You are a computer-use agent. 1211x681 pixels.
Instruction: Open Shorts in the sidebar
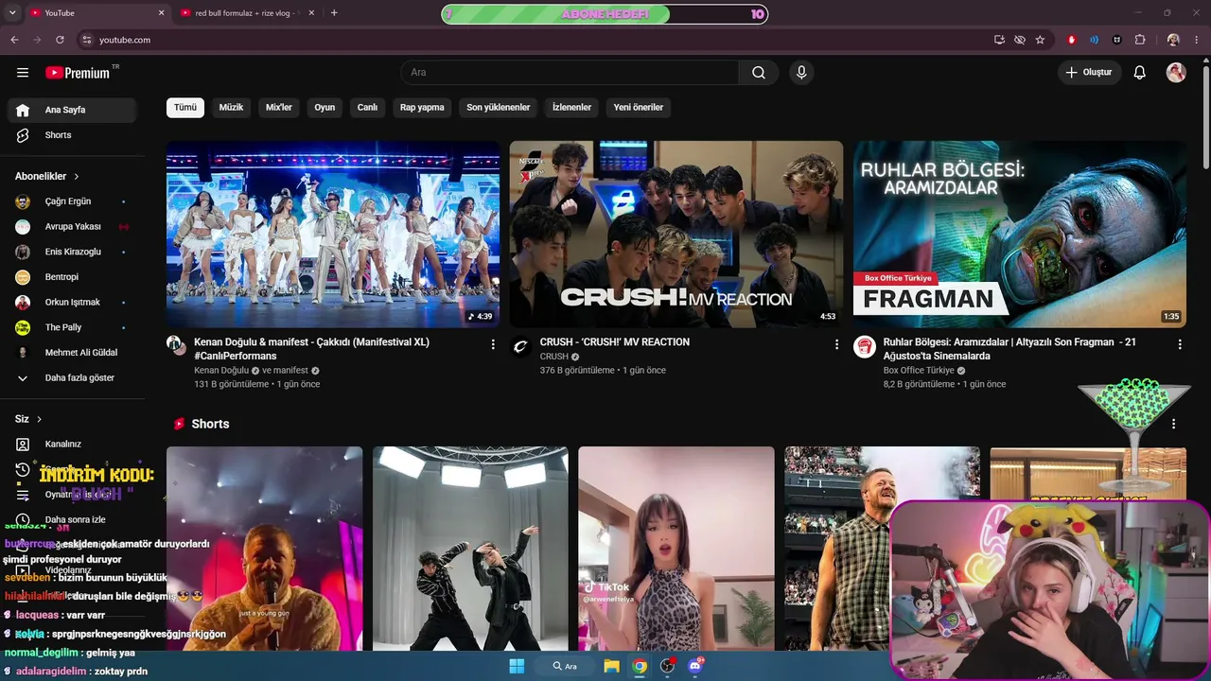[73, 135]
